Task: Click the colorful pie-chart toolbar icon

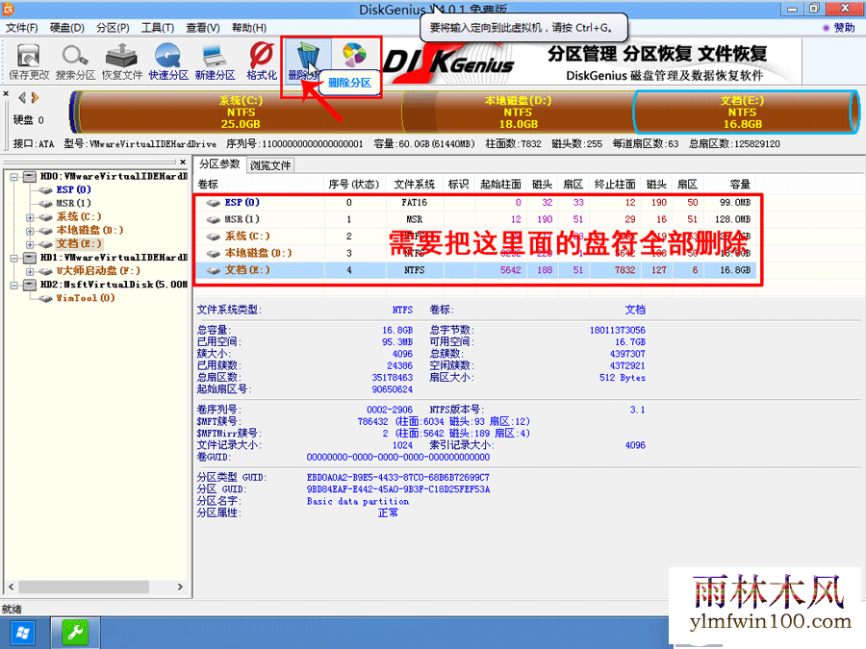Action: 354,54
